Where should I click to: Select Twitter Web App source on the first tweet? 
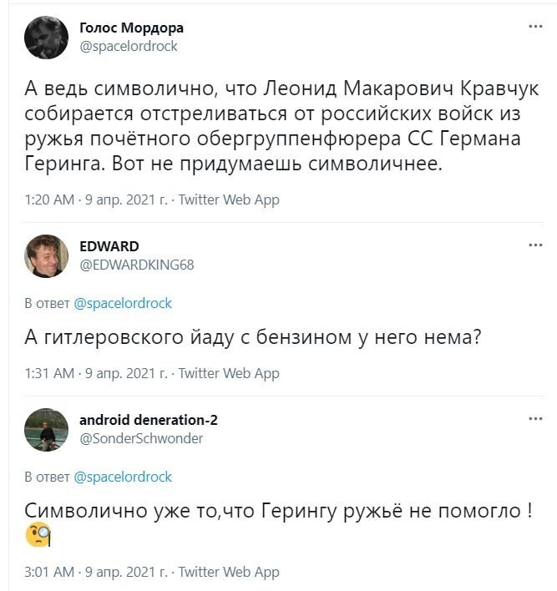click(229, 200)
